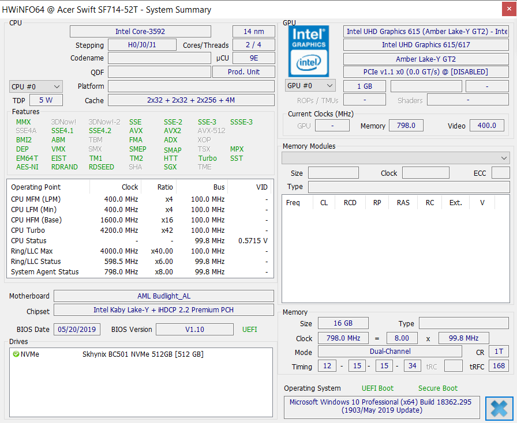Click the Intel Graphics logo
The image size is (517, 423).
pos(309,51)
